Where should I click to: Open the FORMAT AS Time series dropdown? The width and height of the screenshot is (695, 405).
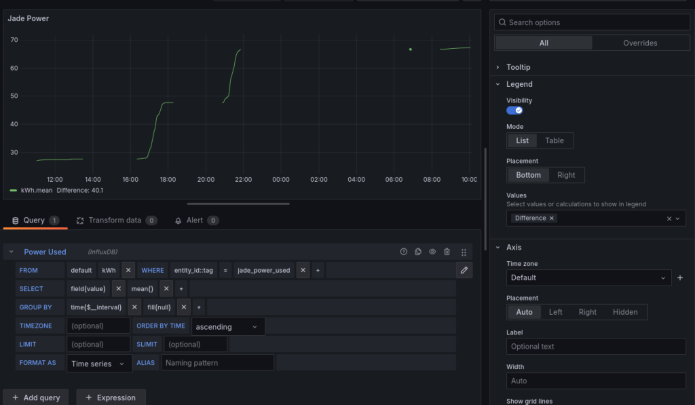point(100,363)
